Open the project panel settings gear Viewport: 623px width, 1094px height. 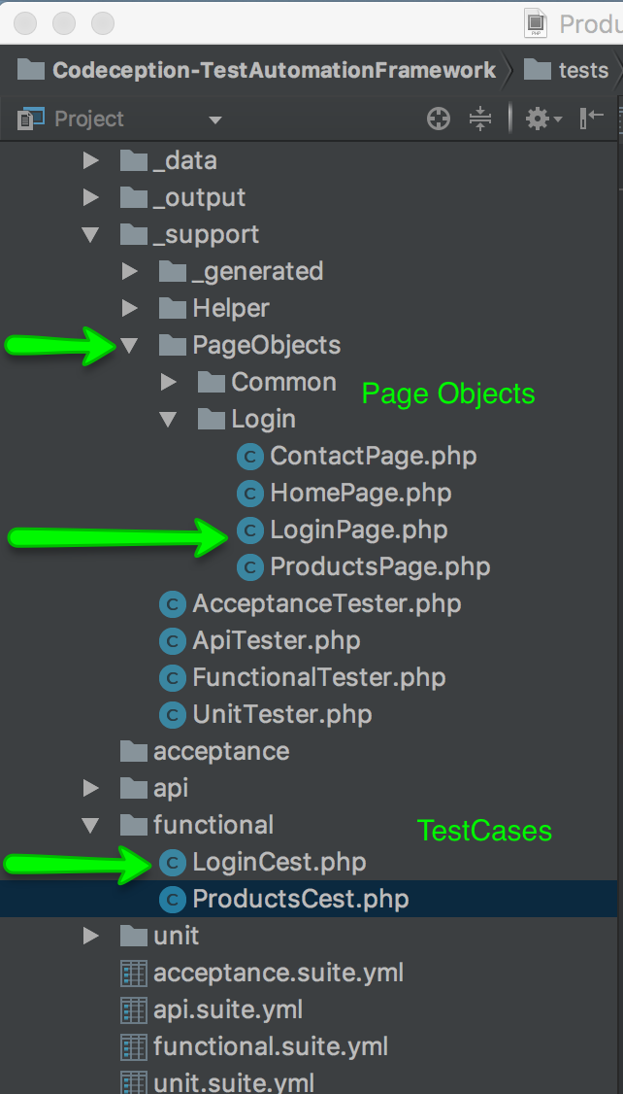click(x=542, y=120)
